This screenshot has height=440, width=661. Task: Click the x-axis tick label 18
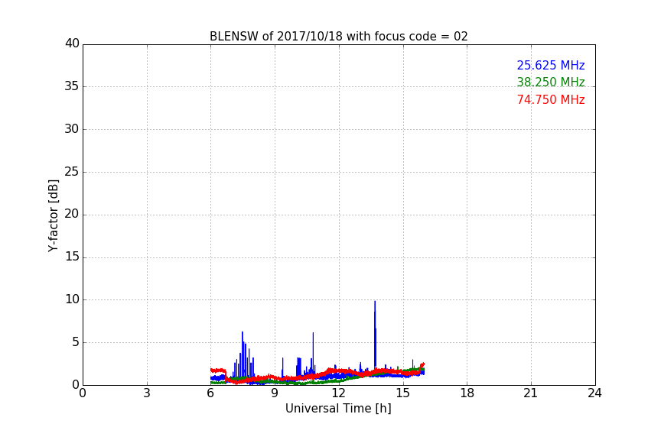(x=467, y=393)
